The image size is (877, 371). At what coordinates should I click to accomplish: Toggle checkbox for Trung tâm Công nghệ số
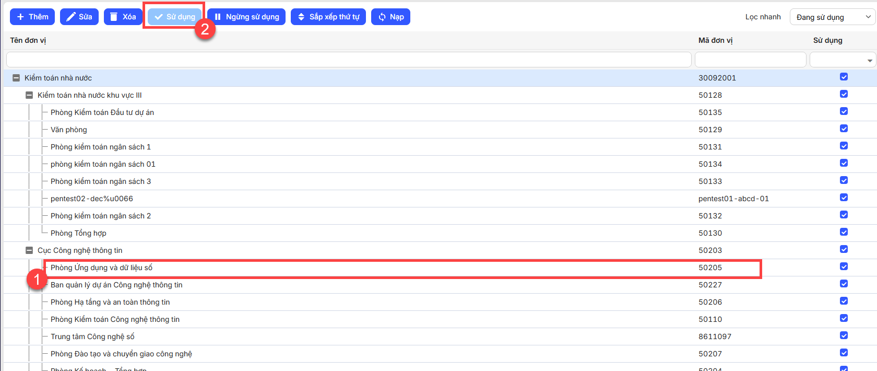[x=844, y=335]
